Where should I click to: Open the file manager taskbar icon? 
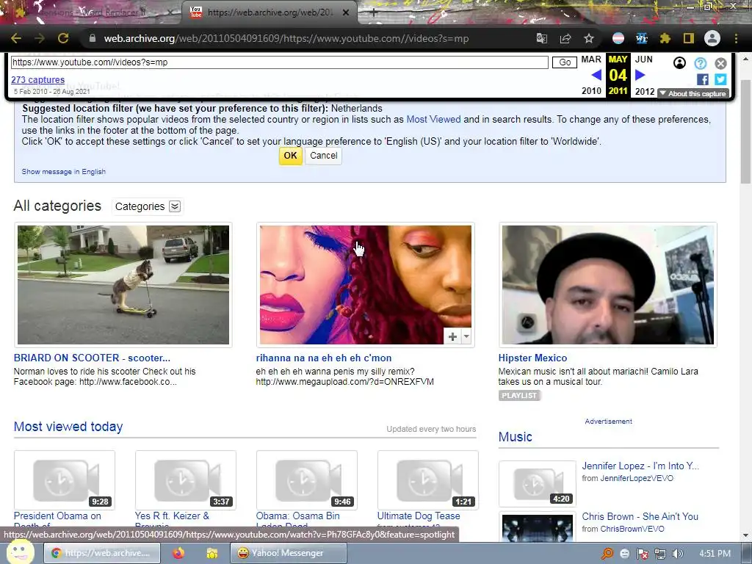212,553
